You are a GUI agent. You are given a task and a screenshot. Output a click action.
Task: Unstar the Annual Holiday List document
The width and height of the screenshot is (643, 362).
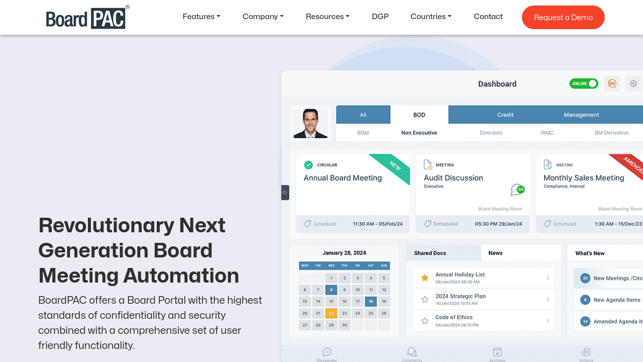425,278
